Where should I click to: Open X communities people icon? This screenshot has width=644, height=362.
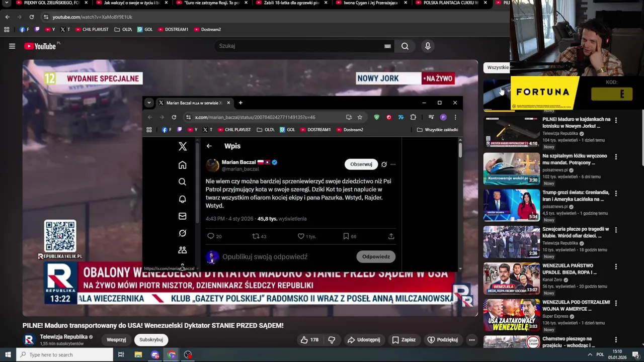[x=183, y=250]
